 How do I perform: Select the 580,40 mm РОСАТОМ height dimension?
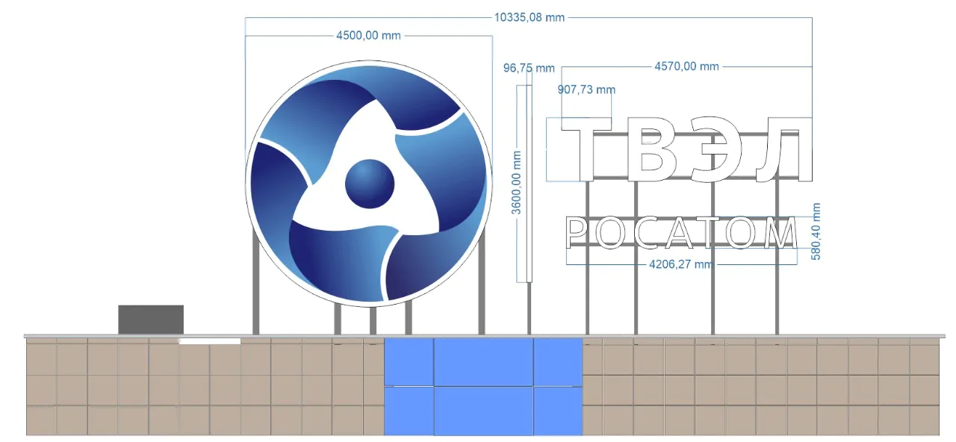[x=816, y=231]
